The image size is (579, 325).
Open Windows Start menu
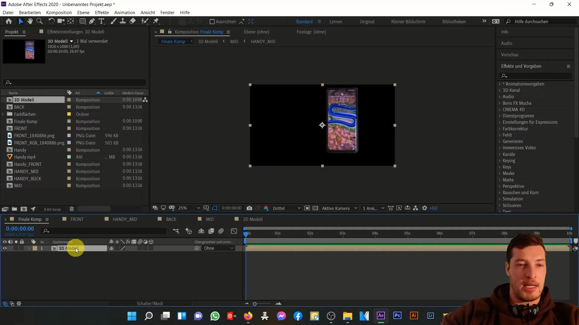coord(132,316)
